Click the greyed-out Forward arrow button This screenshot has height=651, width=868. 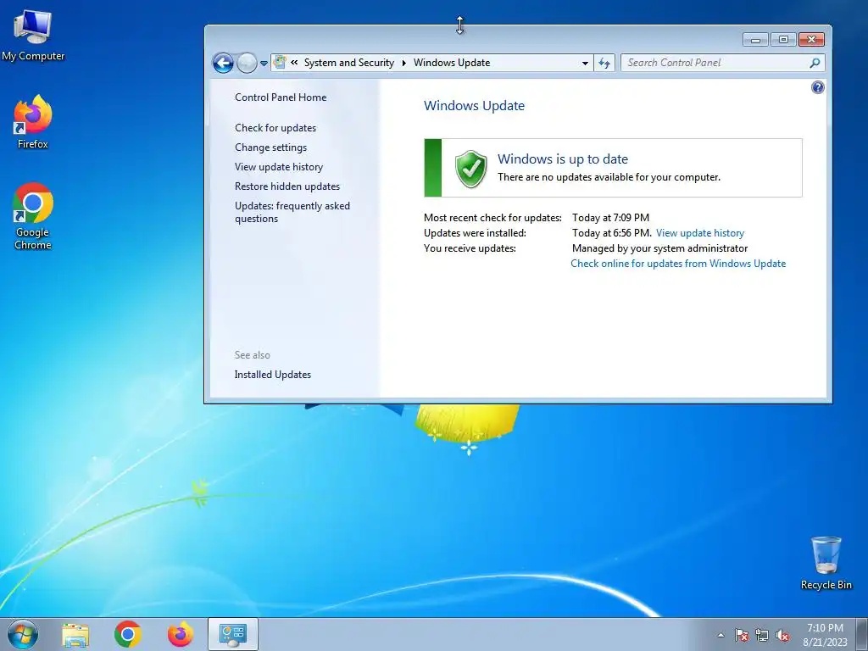click(x=247, y=63)
